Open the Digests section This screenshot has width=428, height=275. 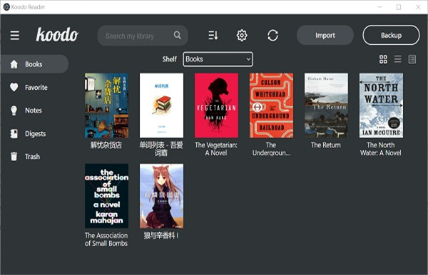click(x=35, y=133)
